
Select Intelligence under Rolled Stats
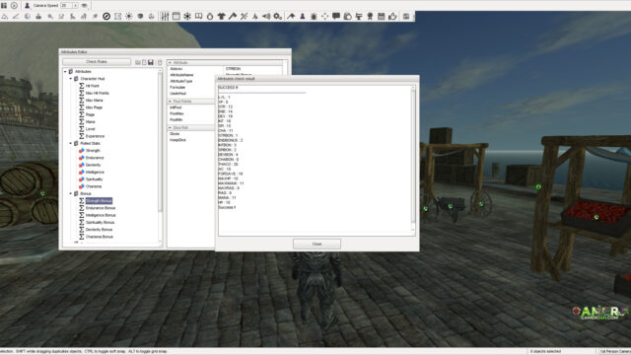(95, 173)
